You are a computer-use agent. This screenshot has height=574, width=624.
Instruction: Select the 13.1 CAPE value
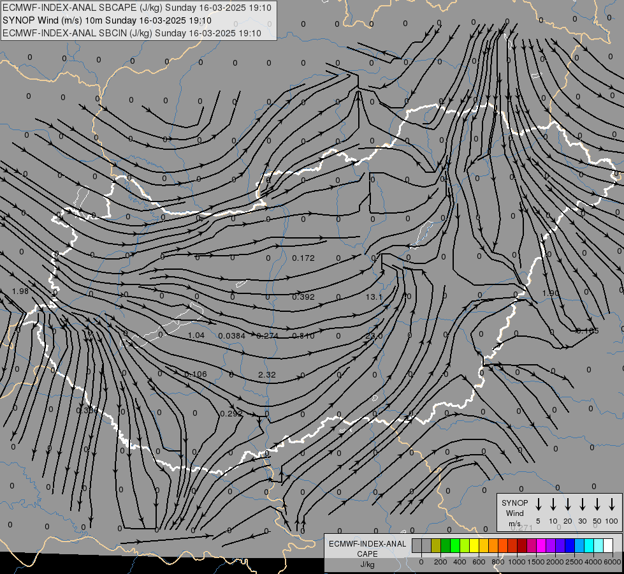click(x=374, y=297)
